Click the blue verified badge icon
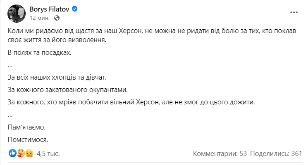Viewport: 308px width, 165px height. 75,9
